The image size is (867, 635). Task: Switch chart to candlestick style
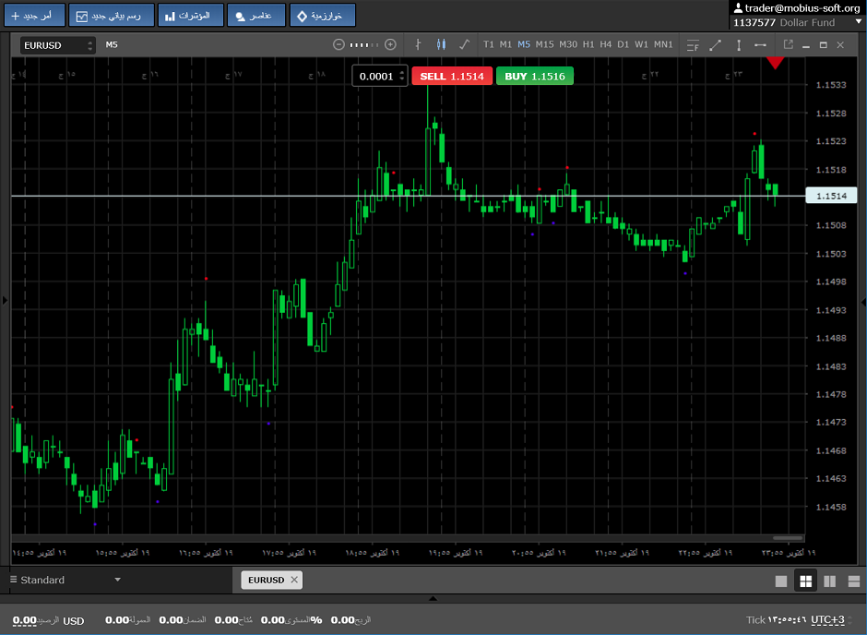click(x=441, y=45)
